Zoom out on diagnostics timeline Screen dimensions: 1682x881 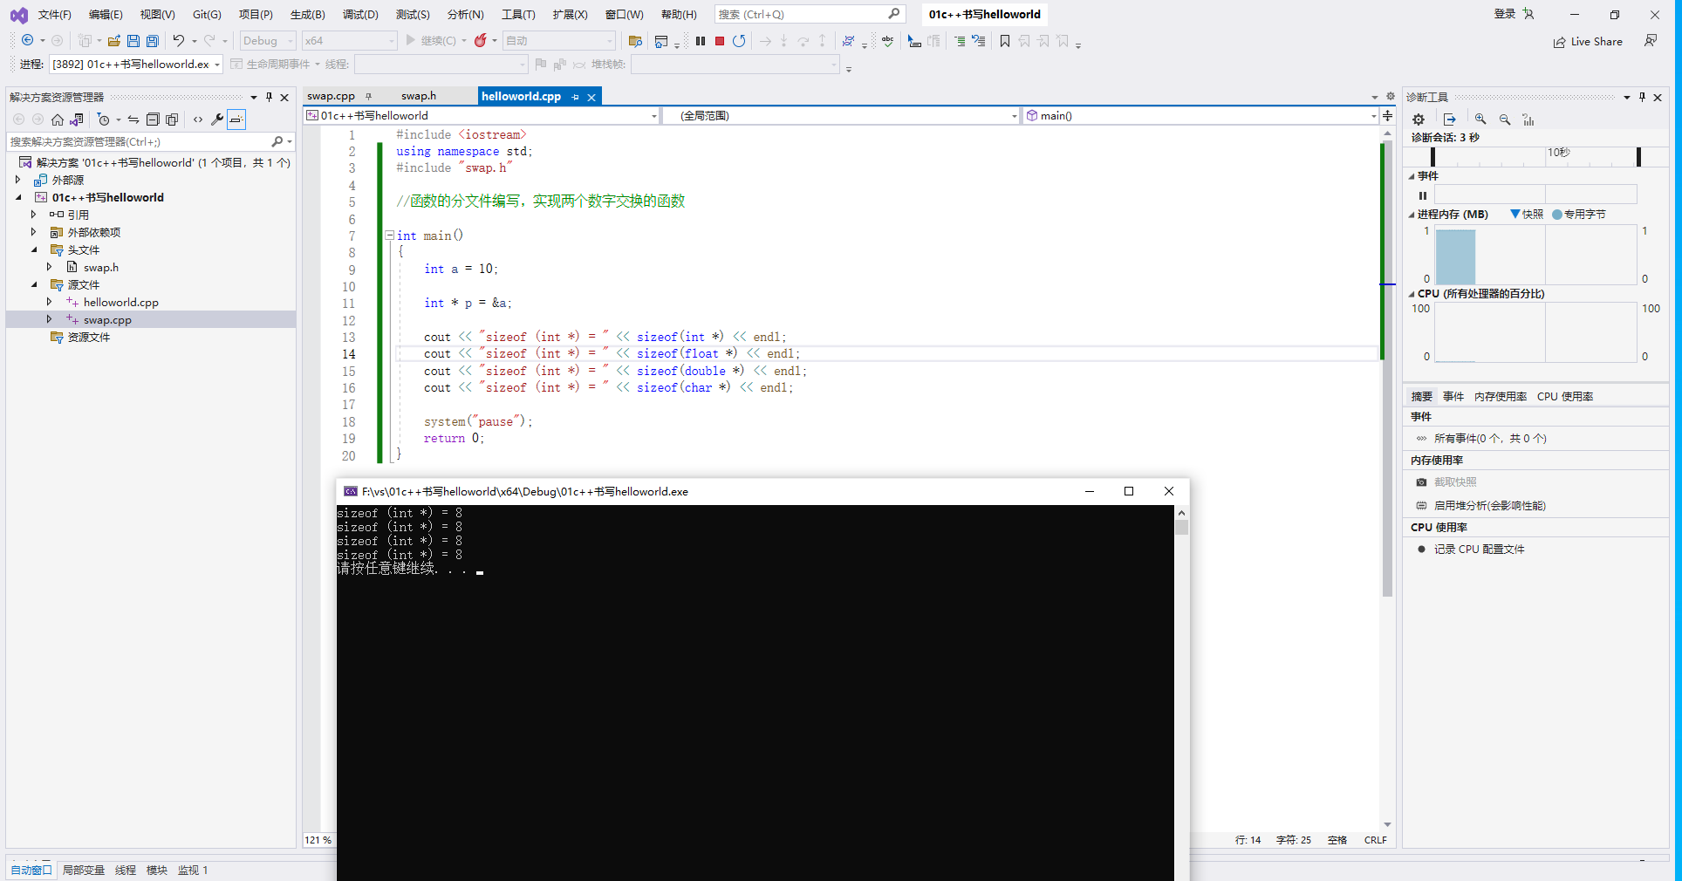pyautogui.click(x=1505, y=120)
